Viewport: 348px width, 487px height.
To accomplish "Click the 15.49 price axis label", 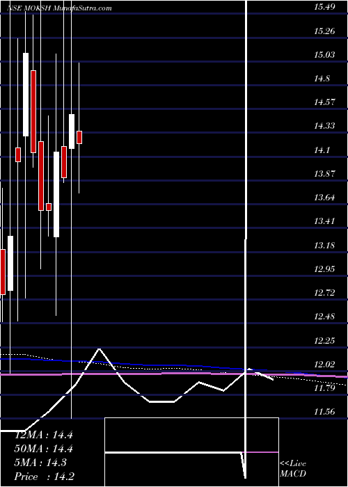I will (x=324, y=7).
